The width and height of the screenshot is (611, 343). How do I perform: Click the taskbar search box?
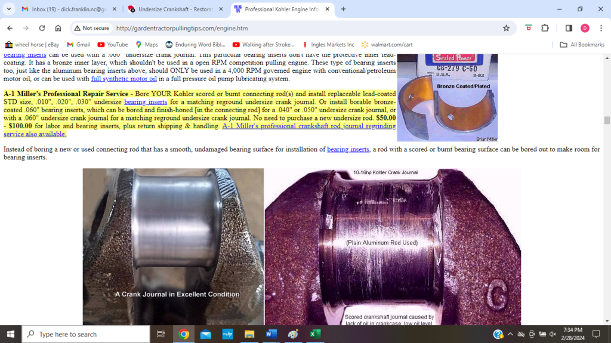point(86,334)
